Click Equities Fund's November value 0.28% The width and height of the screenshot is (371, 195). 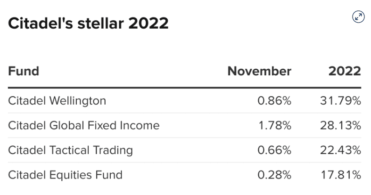click(x=274, y=175)
